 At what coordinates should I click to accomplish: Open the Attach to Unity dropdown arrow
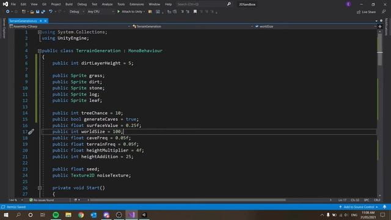coord(144,12)
